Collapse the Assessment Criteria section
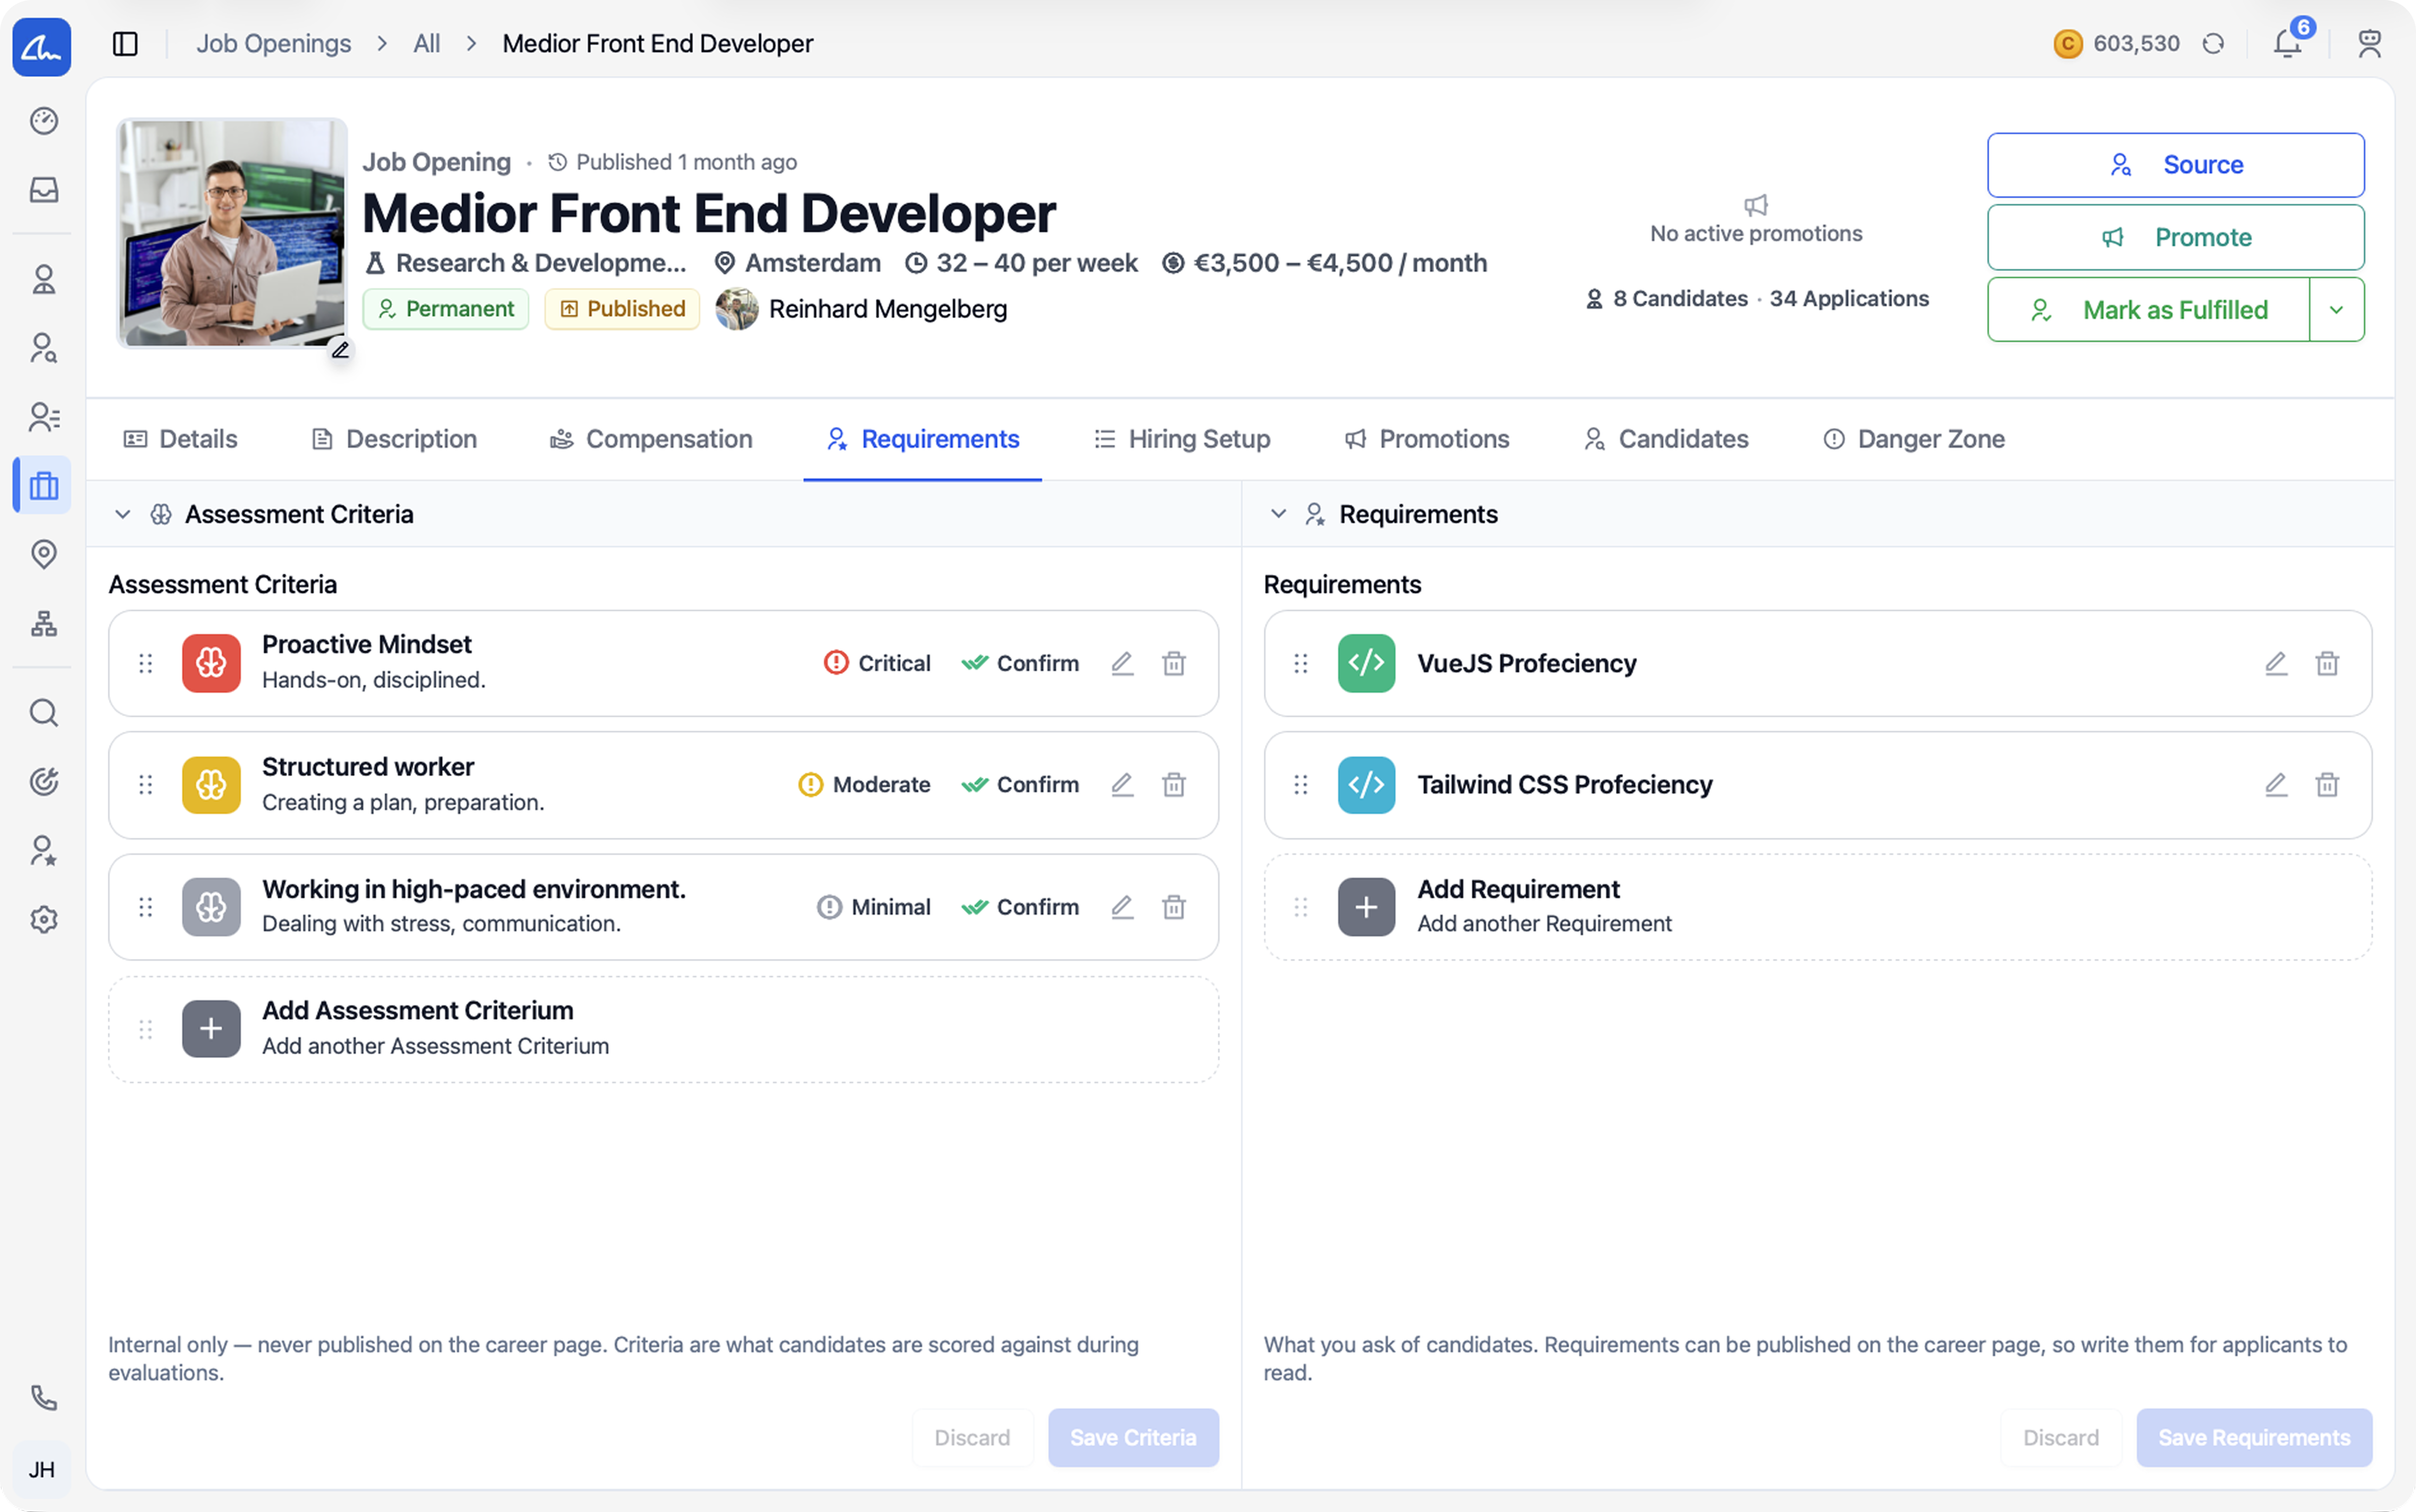The width and height of the screenshot is (2416, 1512). [123, 515]
